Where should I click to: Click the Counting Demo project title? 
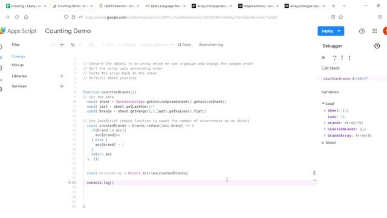(x=68, y=31)
